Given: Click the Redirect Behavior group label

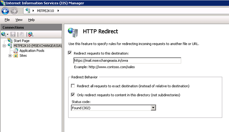Looking at the screenshot, I should (84, 77).
